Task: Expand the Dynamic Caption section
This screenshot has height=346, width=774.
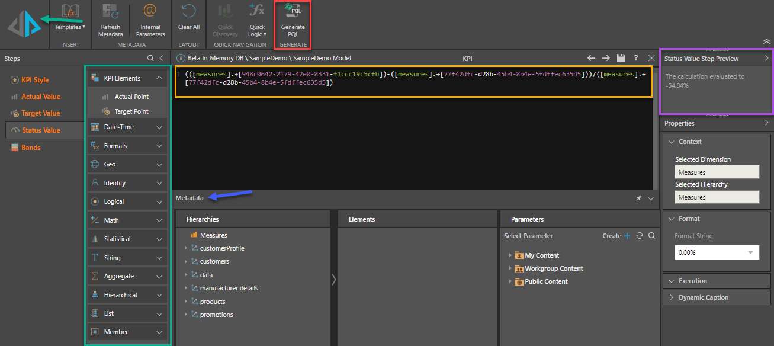Action: (671, 297)
